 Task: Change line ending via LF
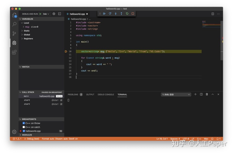pyautogui.click(x=193, y=139)
